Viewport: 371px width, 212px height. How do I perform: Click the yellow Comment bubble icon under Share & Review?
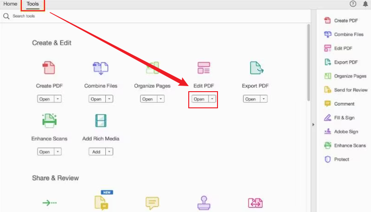[x=152, y=203]
